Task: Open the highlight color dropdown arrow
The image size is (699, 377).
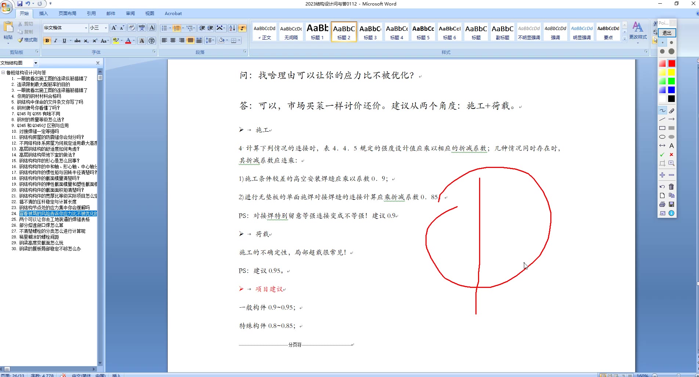Action: click(x=122, y=41)
